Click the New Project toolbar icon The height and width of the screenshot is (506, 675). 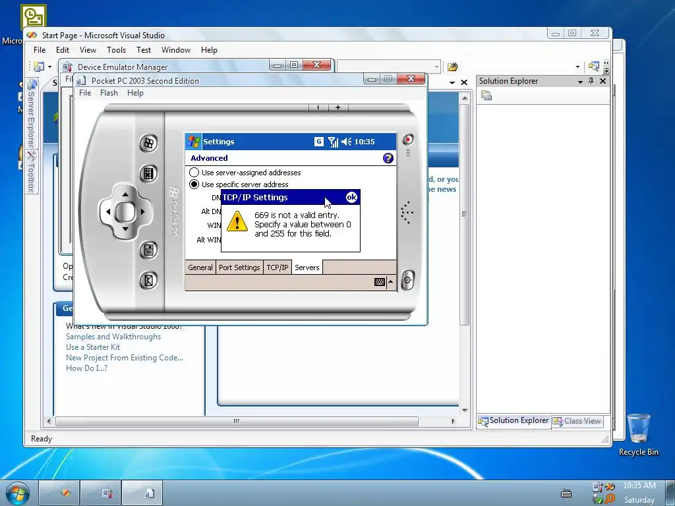[39, 67]
